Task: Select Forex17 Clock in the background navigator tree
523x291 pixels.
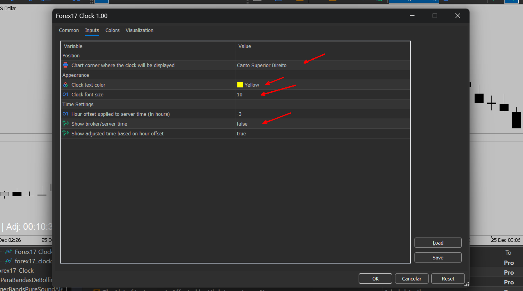Action: click(34, 252)
